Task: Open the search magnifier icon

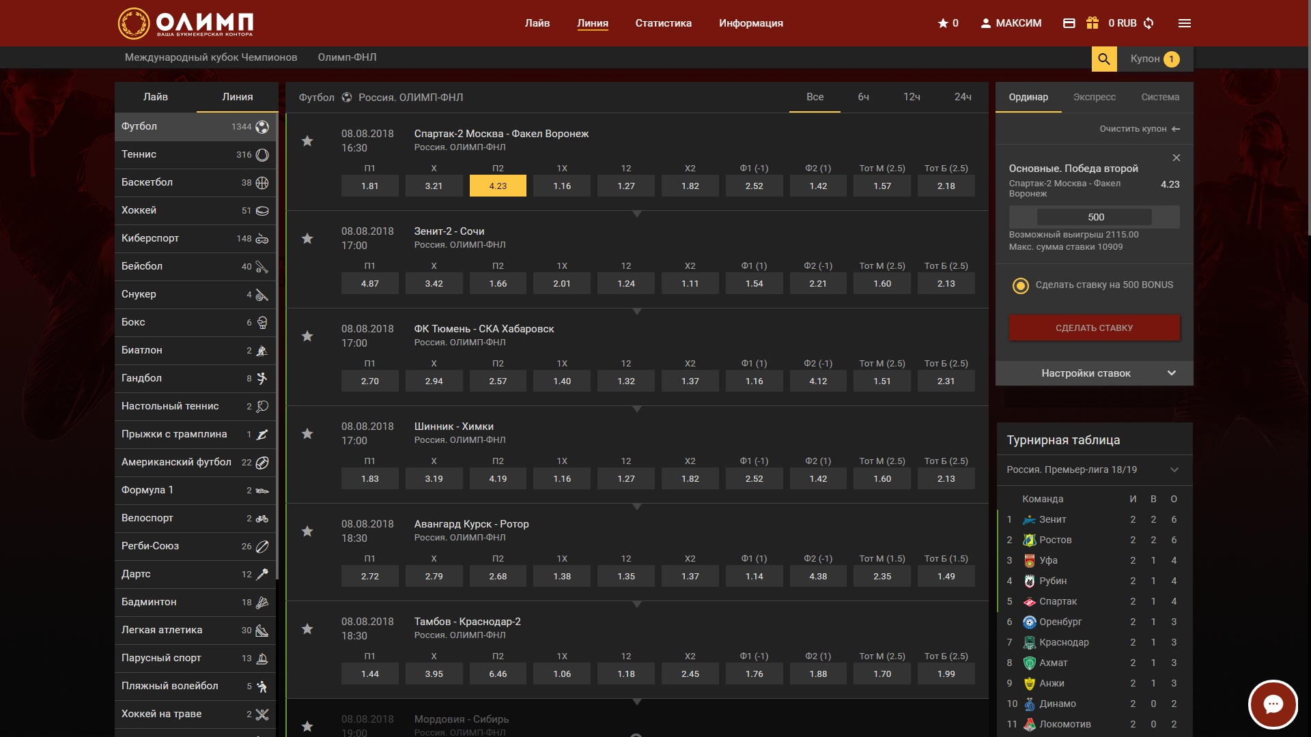Action: (1104, 59)
